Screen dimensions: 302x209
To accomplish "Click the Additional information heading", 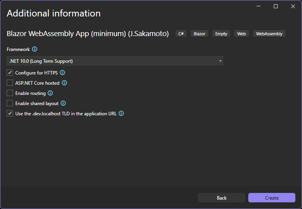I will point(54,13).
